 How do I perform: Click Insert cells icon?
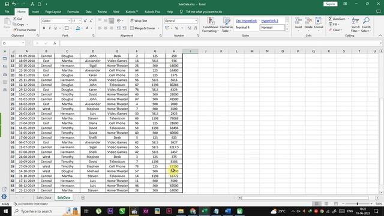tap(298, 24)
